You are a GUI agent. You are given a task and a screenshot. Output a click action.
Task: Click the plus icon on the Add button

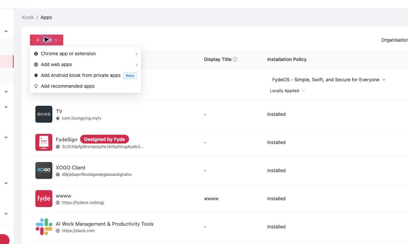click(38, 40)
